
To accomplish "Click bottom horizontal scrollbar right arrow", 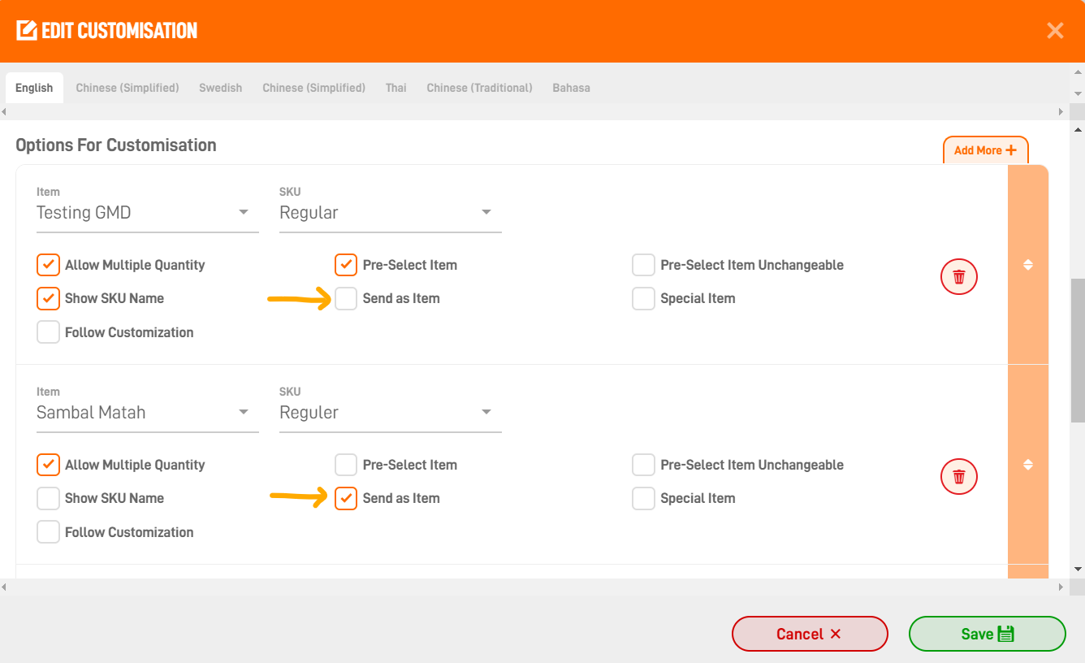I will click(1061, 587).
